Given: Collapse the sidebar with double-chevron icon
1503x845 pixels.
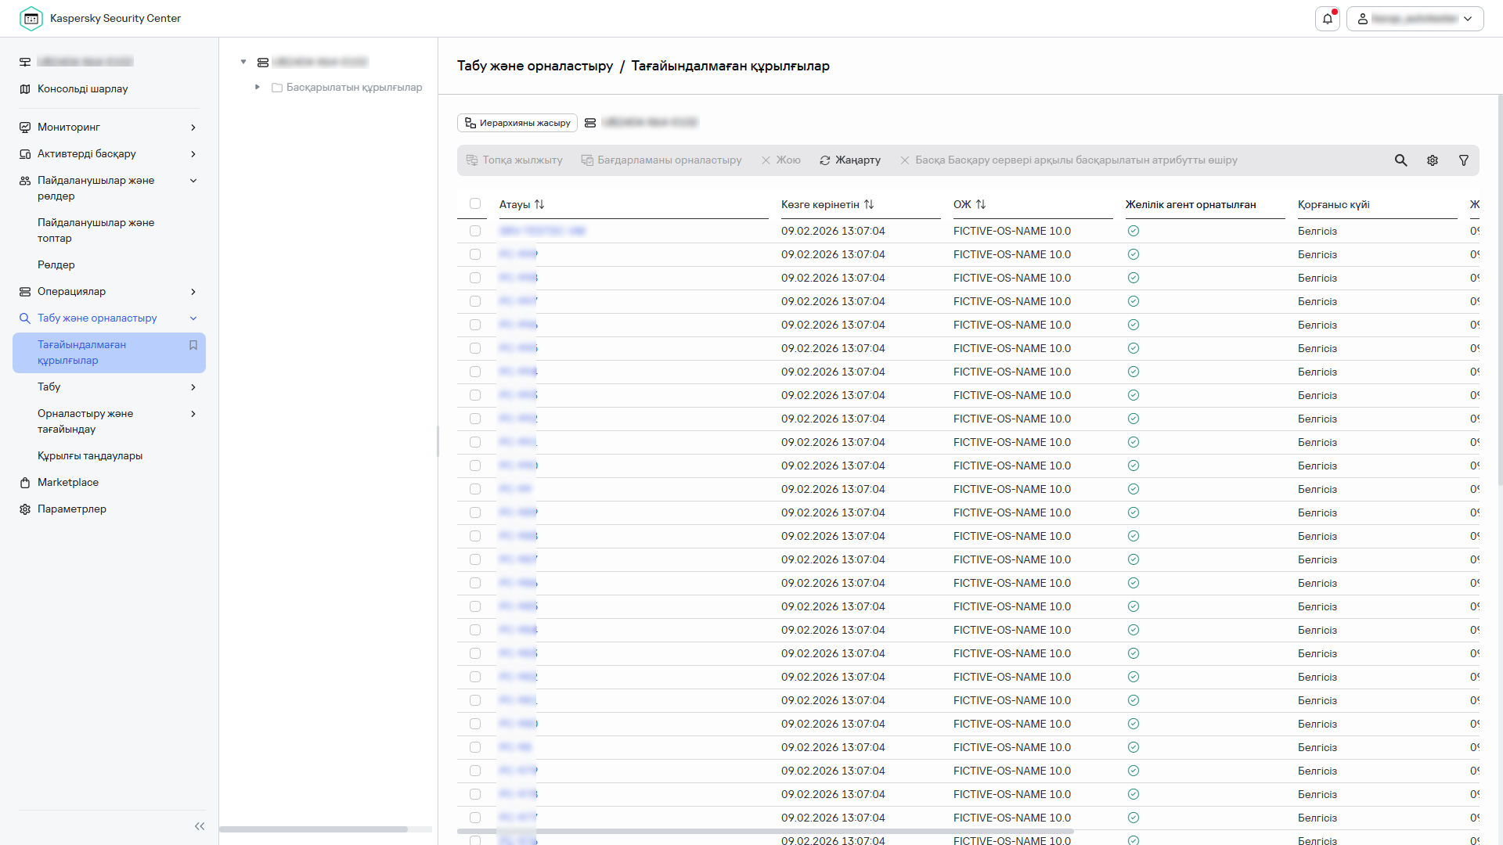Looking at the screenshot, I should 200,826.
